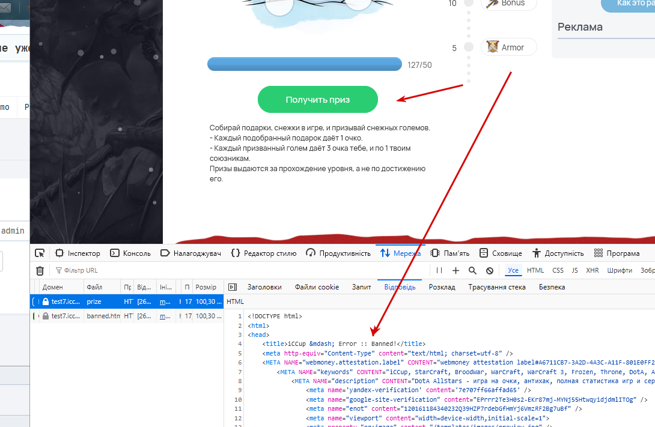Click the title line in response source
The width and height of the screenshot is (655, 427).
click(x=344, y=344)
